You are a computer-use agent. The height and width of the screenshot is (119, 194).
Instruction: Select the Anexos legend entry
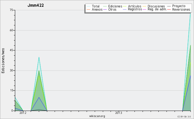point(94,9)
